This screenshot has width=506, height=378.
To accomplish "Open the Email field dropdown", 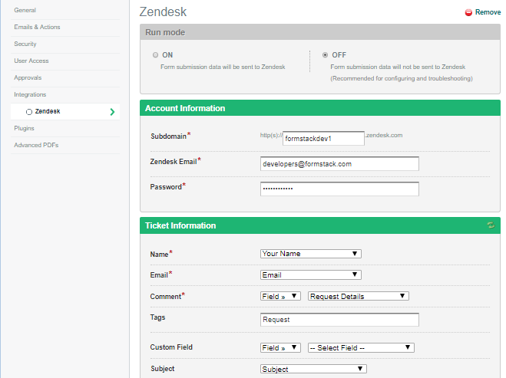I will coord(311,275).
